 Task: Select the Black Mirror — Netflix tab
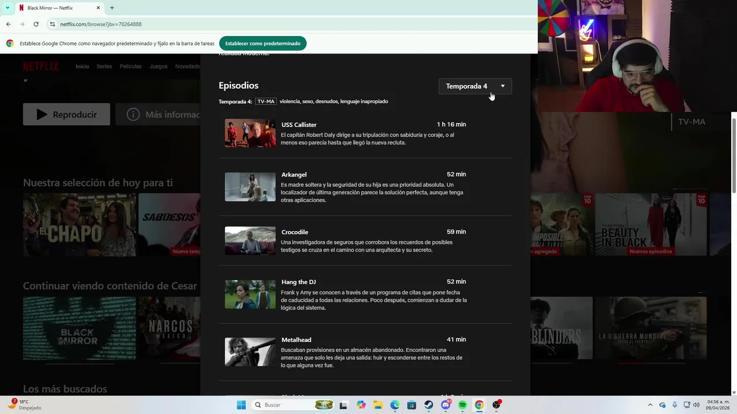coord(59,8)
